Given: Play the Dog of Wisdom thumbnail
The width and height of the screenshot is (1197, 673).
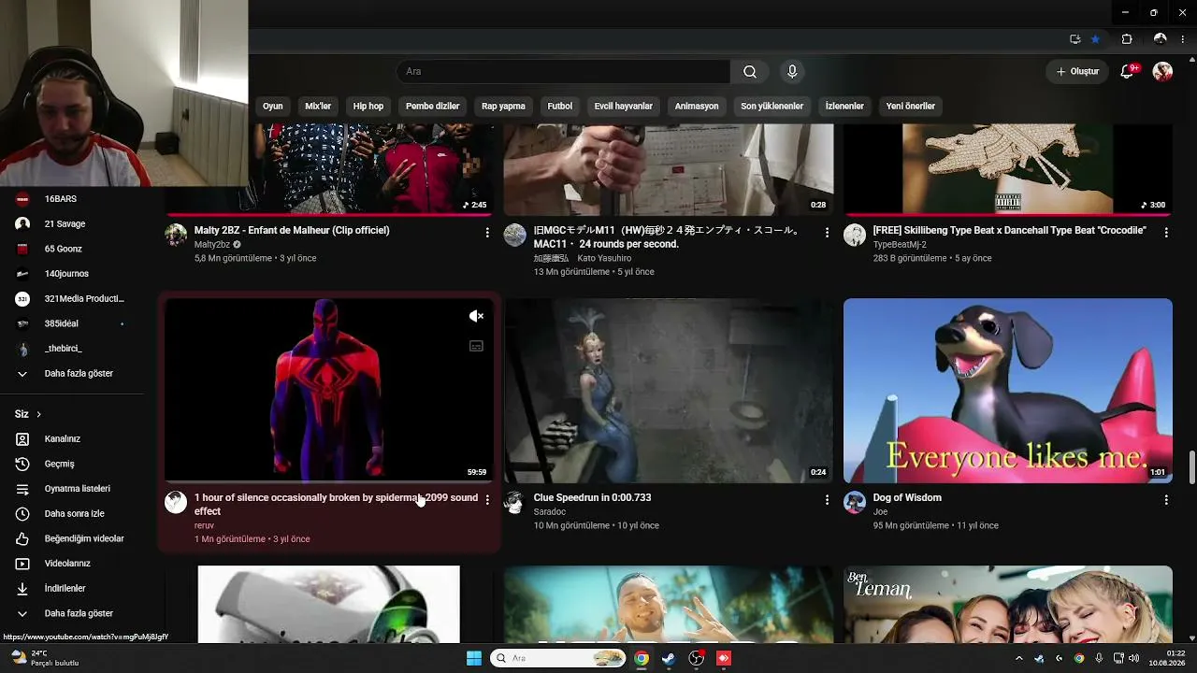Looking at the screenshot, I should [1008, 391].
